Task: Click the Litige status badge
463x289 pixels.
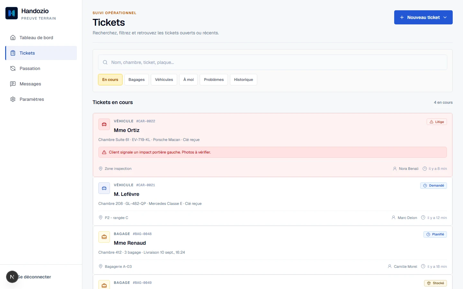Action: pyautogui.click(x=437, y=122)
